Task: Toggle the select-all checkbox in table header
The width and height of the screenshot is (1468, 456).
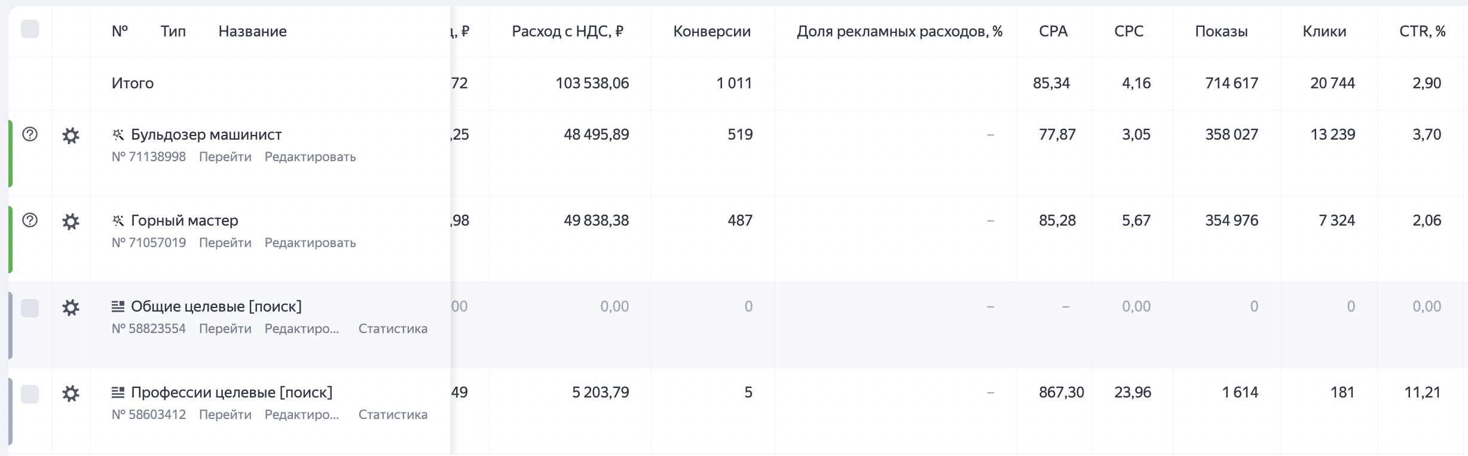Action: point(30,29)
